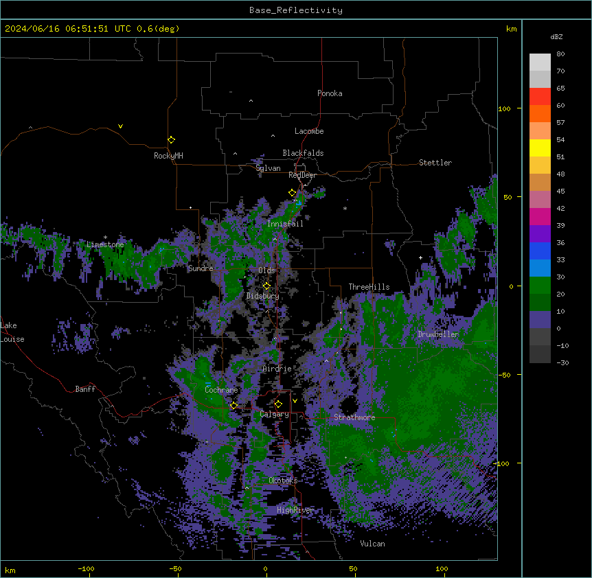Select the Cochrane label
The width and height of the screenshot is (592, 578).
(221, 390)
